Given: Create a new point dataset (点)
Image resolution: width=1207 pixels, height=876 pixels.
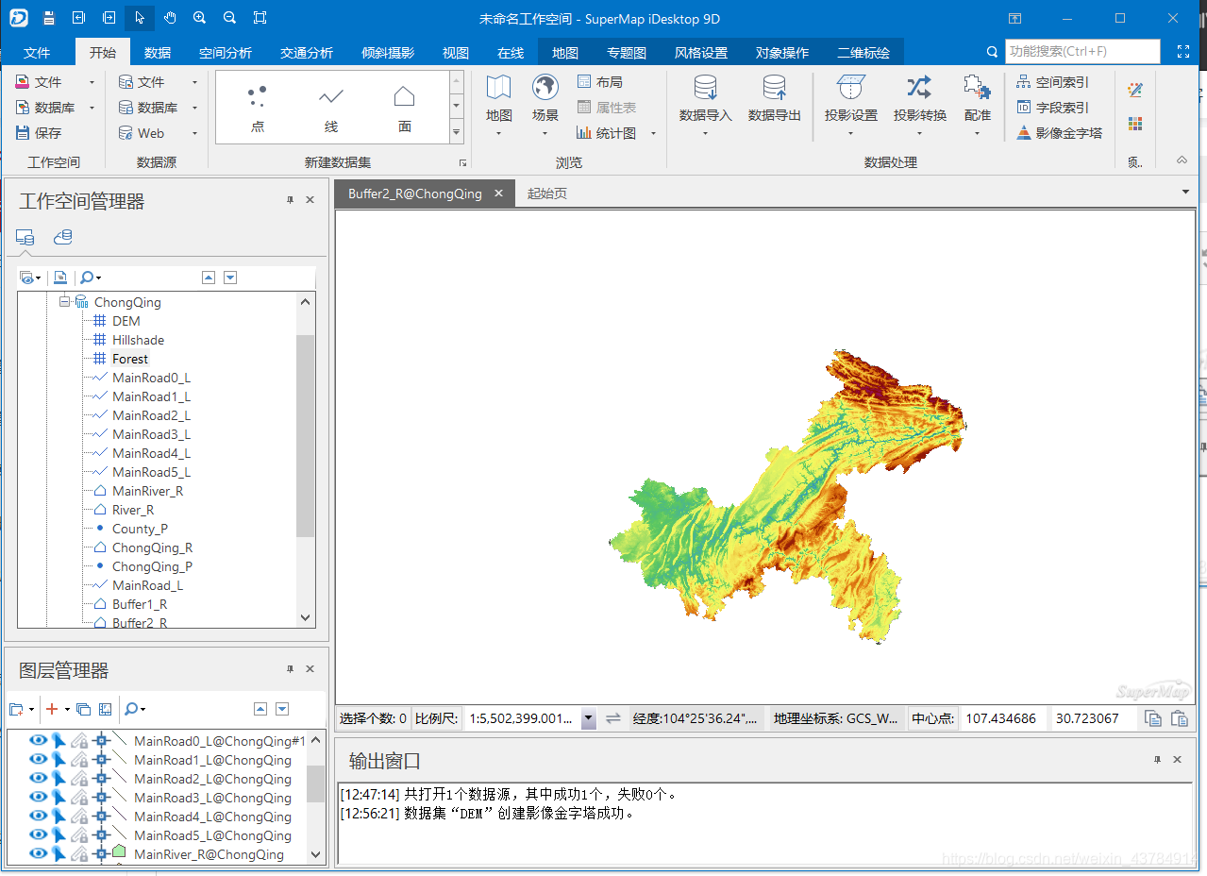Looking at the screenshot, I should (x=258, y=108).
